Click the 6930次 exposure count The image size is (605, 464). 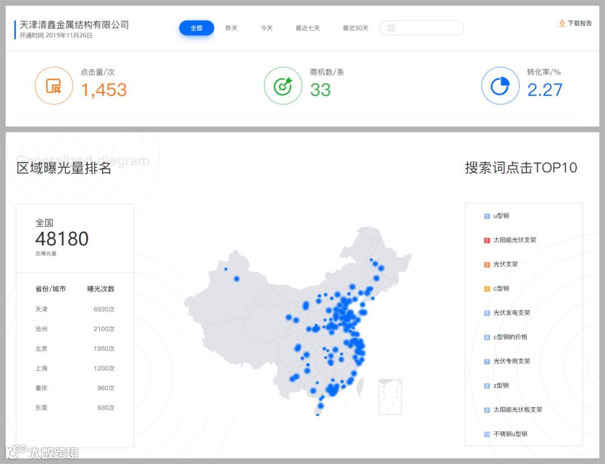pos(104,309)
